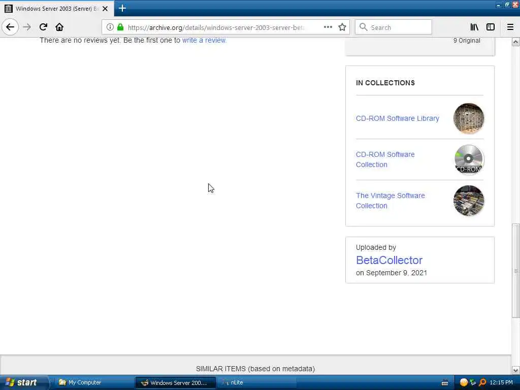Click the '9 Original' text
This screenshot has width=520, height=390.
(x=467, y=41)
